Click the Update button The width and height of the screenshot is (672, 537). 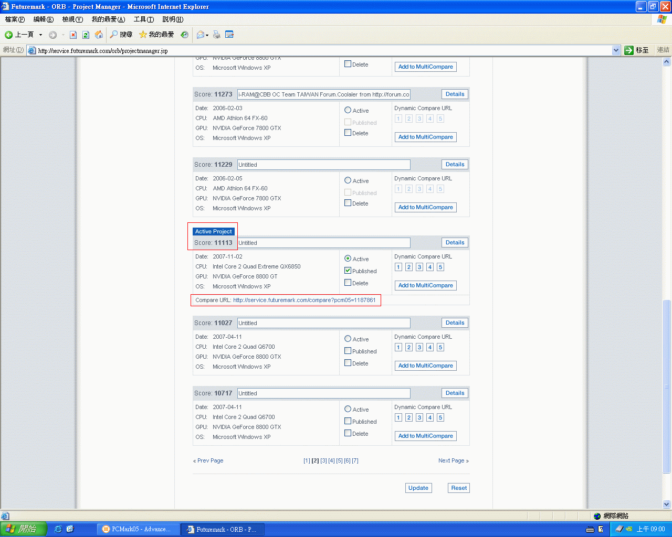tap(418, 488)
